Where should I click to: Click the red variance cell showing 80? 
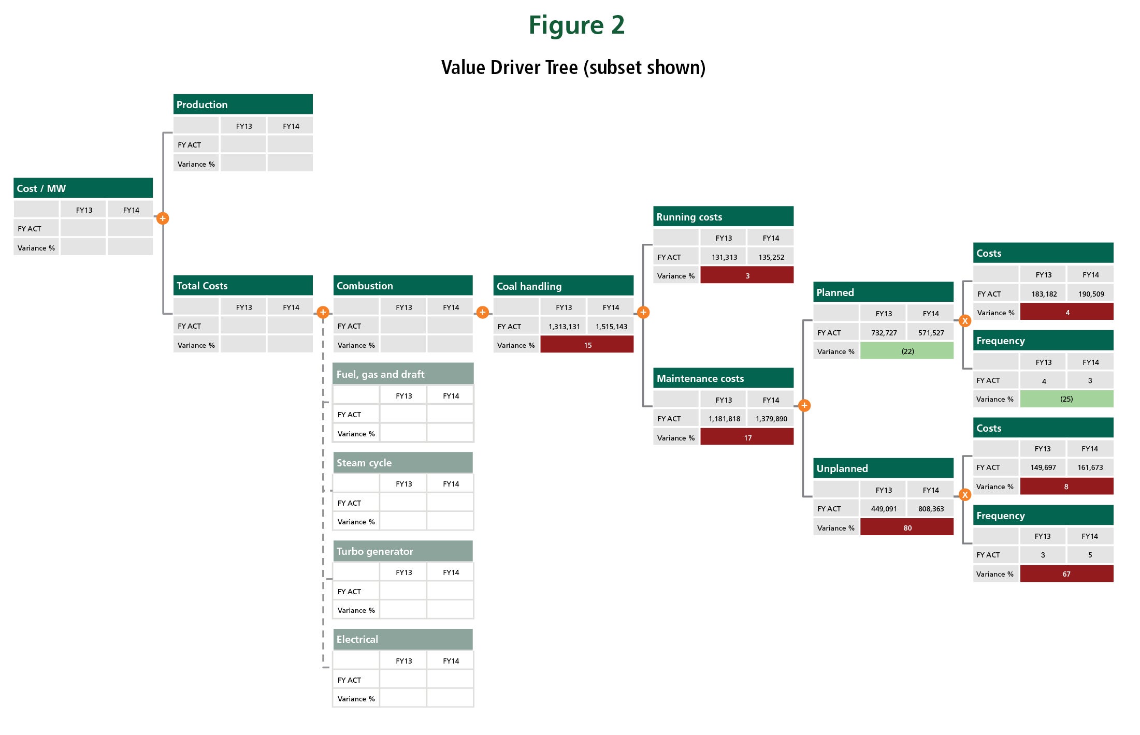tap(906, 527)
